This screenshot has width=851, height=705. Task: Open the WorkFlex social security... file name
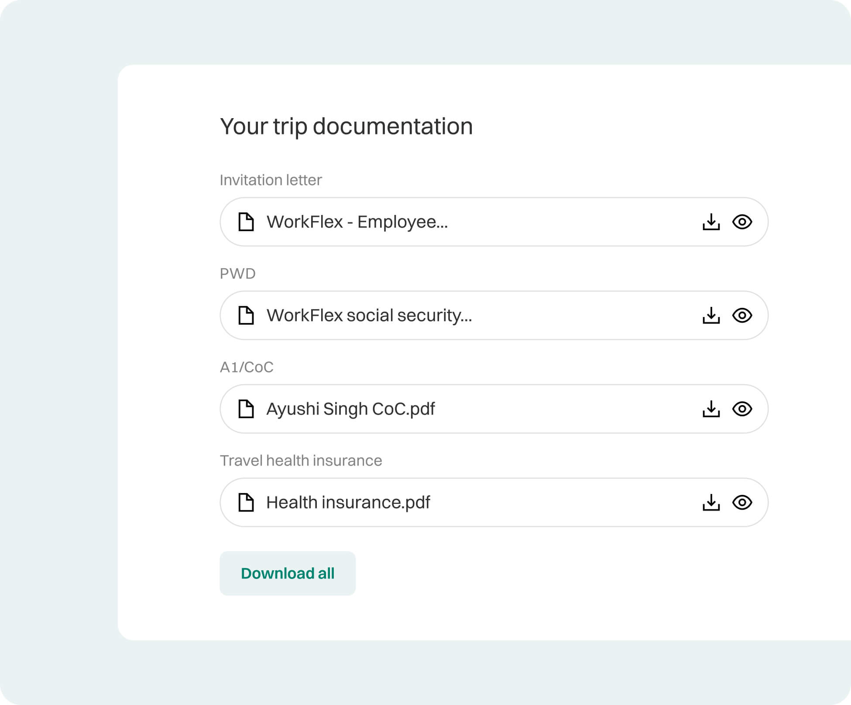coord(369,315)
